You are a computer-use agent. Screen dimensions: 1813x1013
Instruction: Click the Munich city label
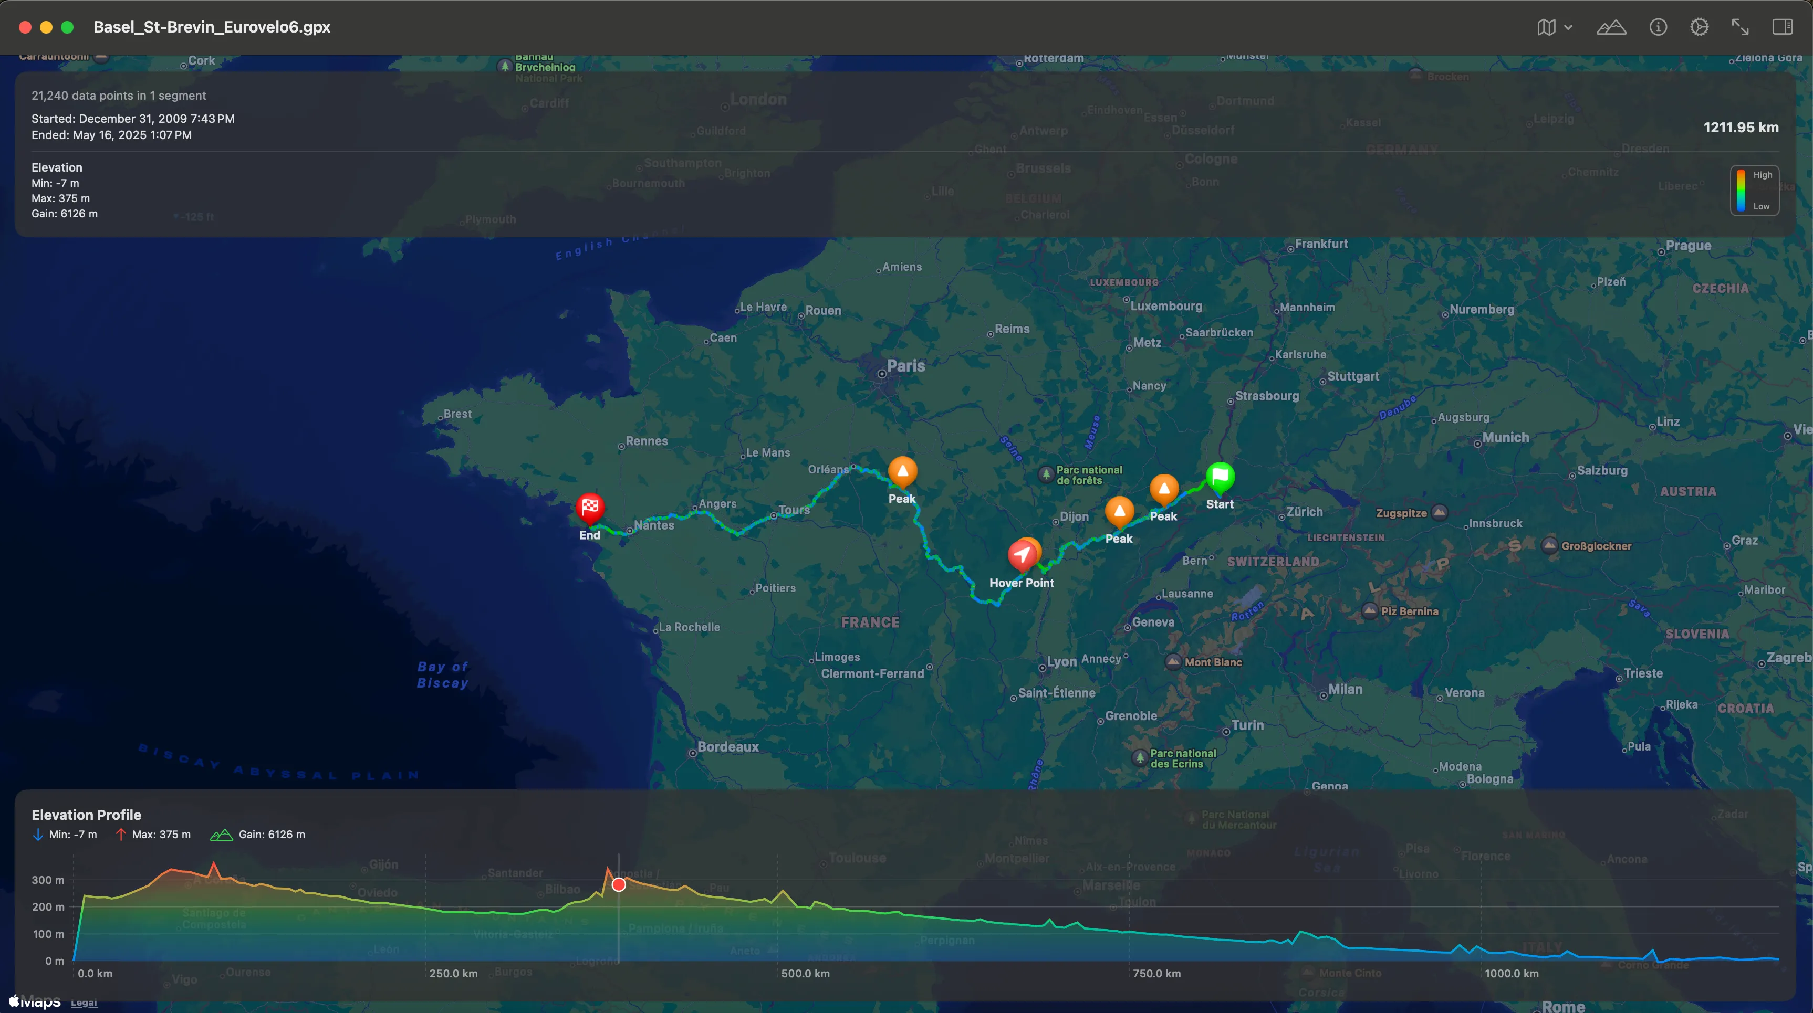pyautogui.click(x=1505, y=438)
